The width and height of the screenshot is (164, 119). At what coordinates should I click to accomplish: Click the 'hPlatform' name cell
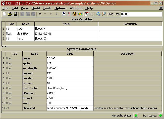coord(35,93)
